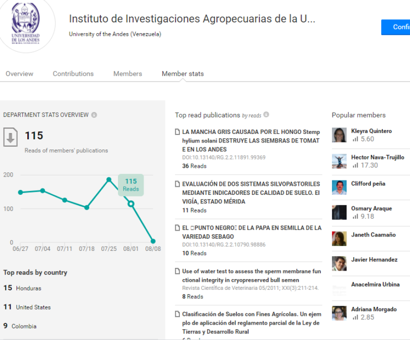Open Kleyra Quintero's profile photo
This screenshot has height=340, width=410.
click(339, 135)
